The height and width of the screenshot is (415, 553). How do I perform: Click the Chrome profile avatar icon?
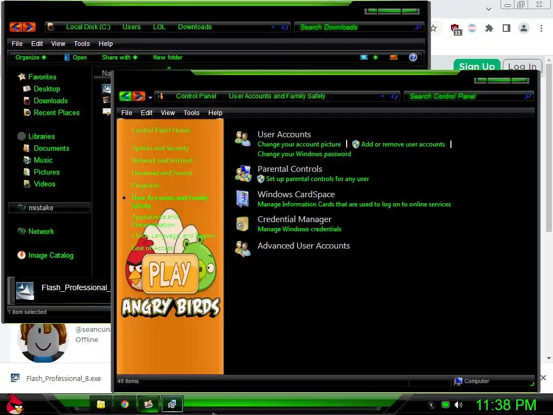[524, 28]
